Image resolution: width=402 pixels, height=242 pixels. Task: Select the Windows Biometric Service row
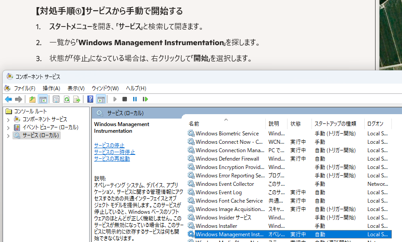pyautogui.click(x=289, y=134)
